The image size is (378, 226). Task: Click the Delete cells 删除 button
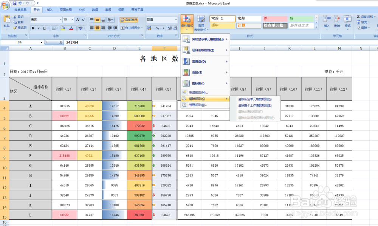click(x=337, y=22)
